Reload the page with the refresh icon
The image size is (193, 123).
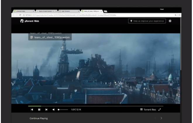pyautogui.click(x=20, y=15)
